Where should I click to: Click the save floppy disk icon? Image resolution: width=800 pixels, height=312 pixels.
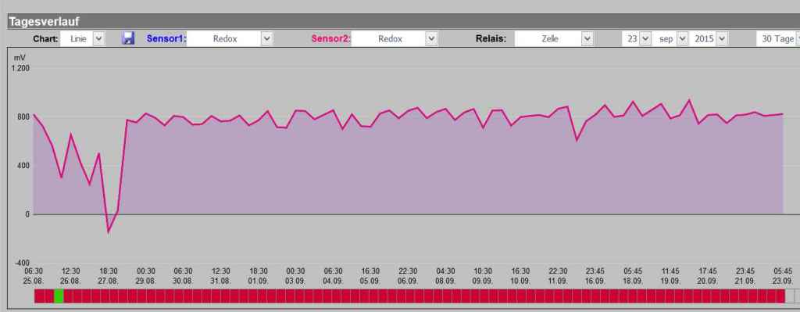129,38
